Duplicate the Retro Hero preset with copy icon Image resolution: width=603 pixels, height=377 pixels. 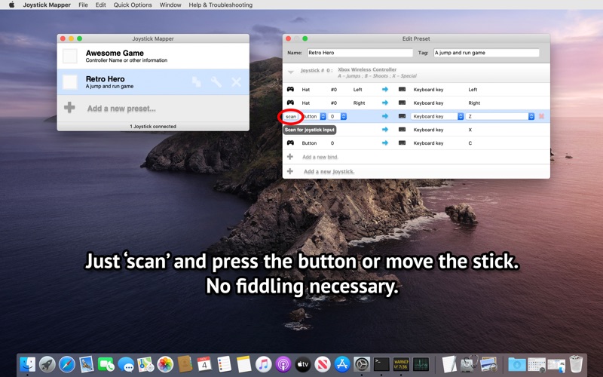197,81
